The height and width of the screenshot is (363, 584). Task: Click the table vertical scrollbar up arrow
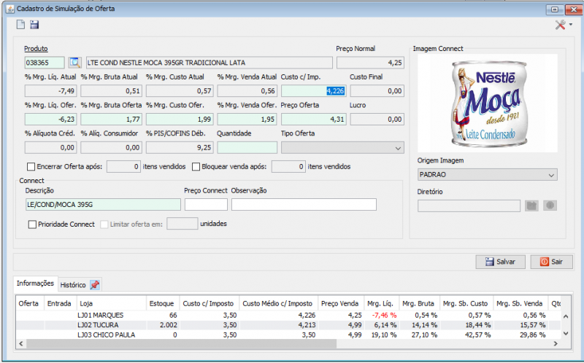click(x=566, y=316)
